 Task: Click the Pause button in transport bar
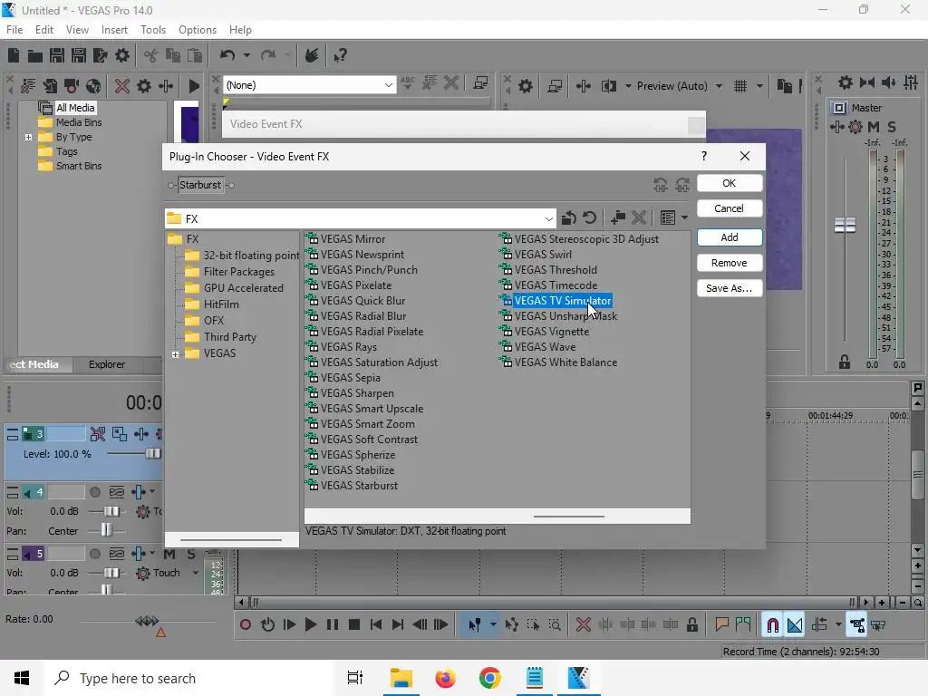point(332,624)
